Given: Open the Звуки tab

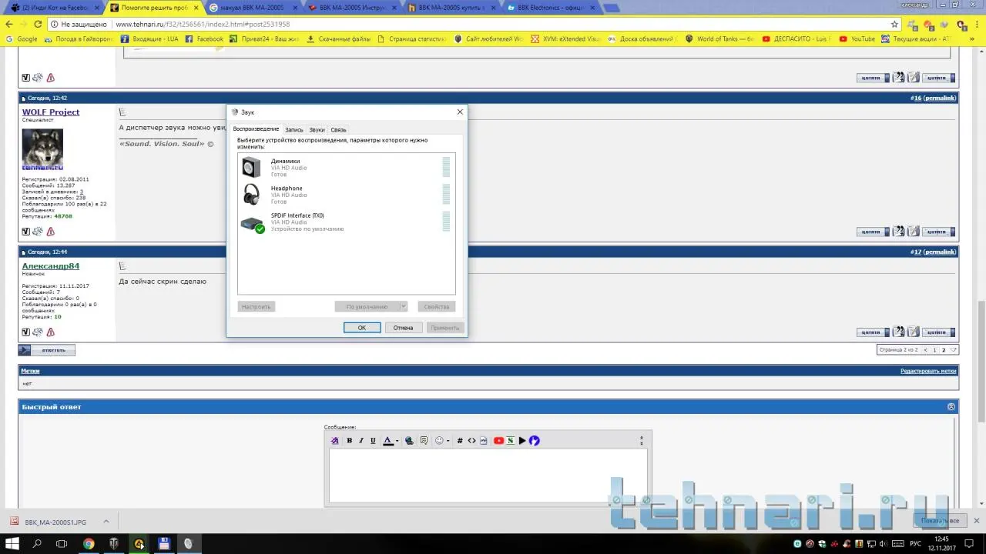Looking at the screenshot, I should tap(317, 130).
